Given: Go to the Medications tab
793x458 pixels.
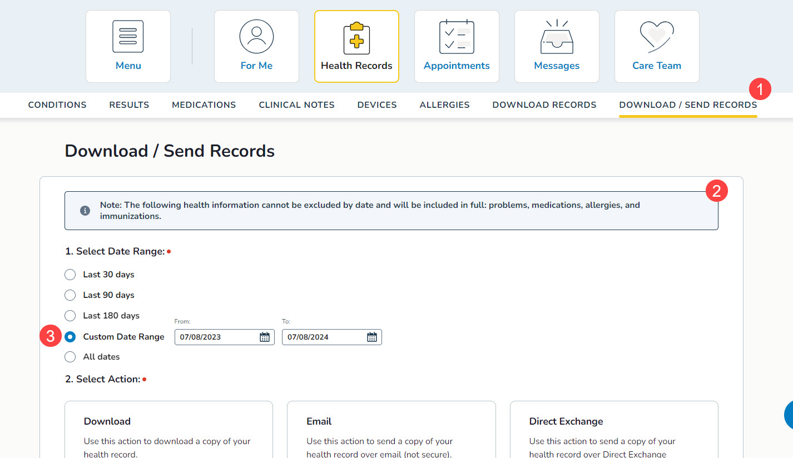Looking at the screenshot, I should 204,104.
